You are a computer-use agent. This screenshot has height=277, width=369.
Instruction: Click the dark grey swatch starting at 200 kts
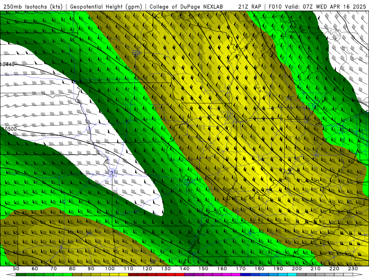[302, 275]
